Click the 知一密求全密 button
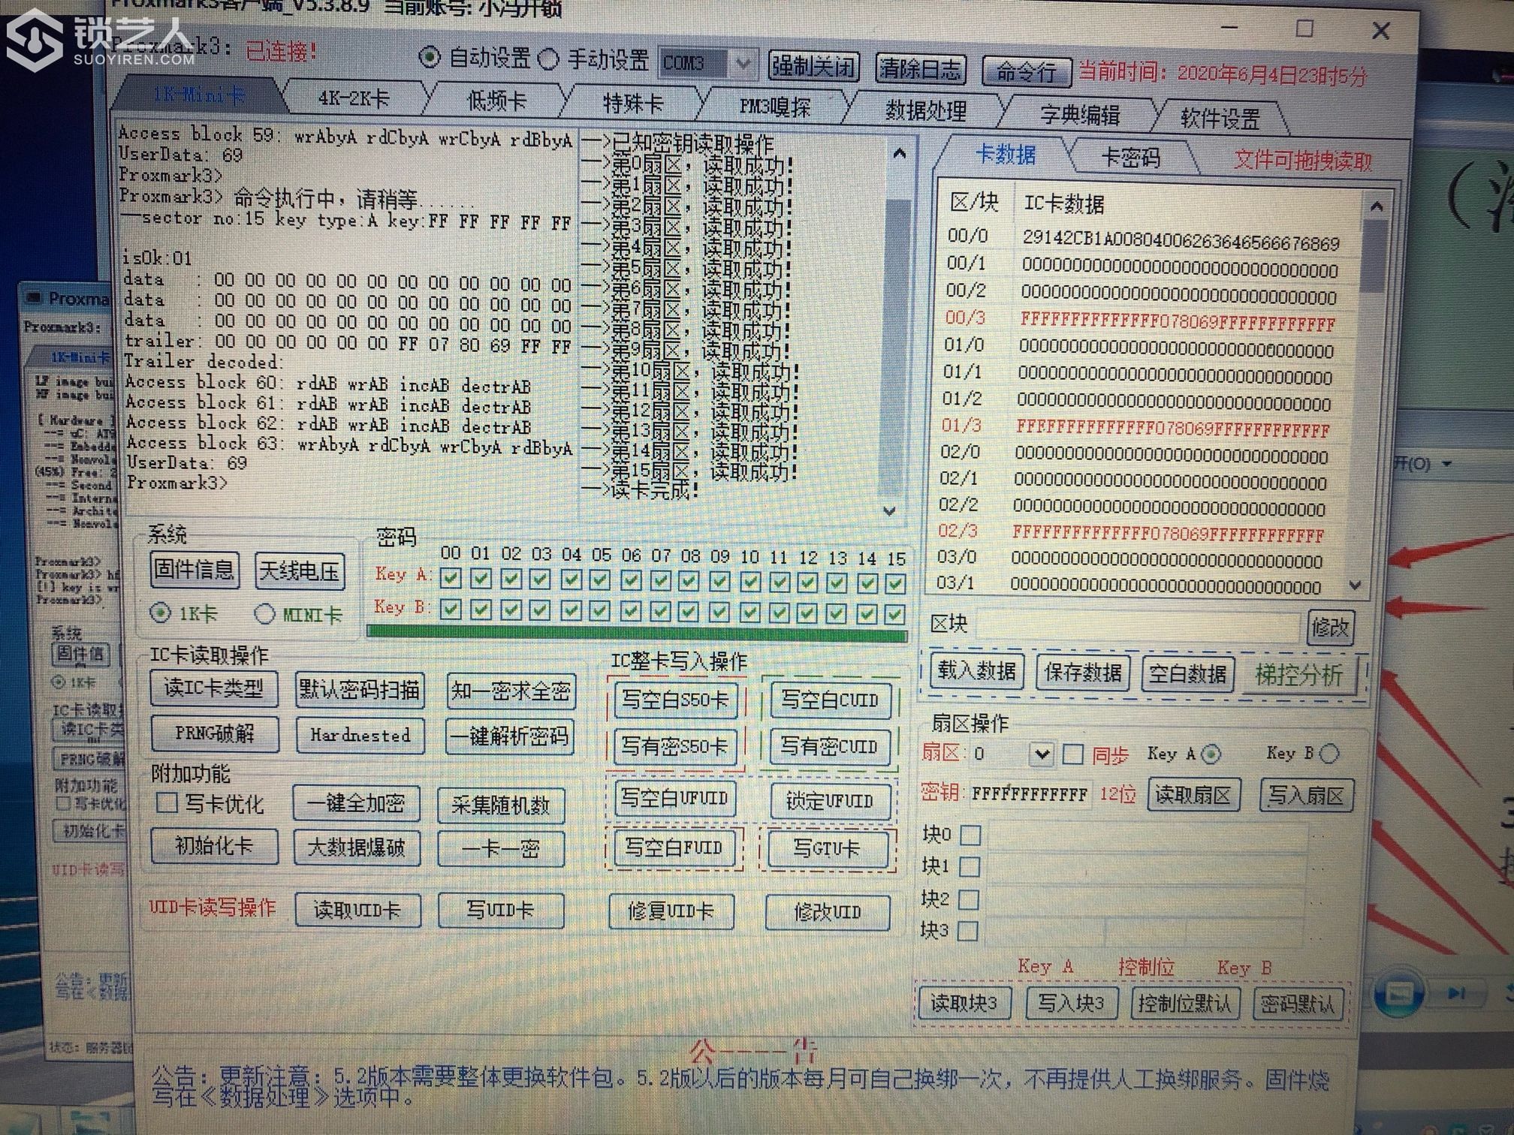 511,691
